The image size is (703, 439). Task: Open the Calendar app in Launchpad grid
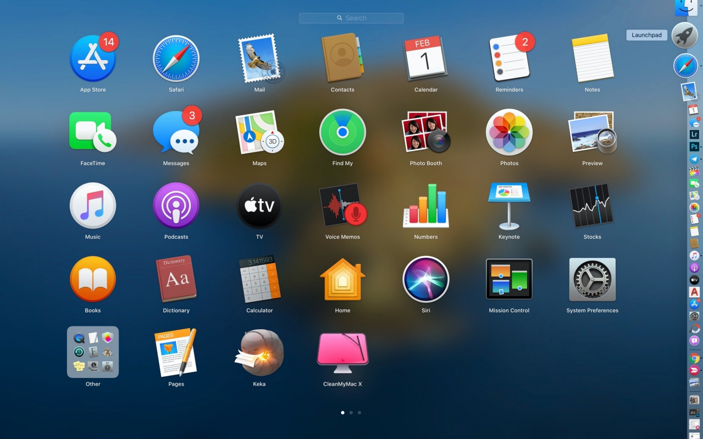pos(426,59)
